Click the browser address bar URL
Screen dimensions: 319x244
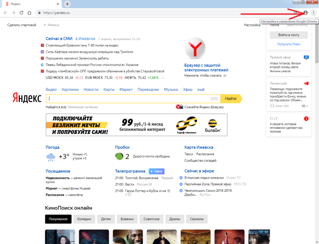point(56,13)
